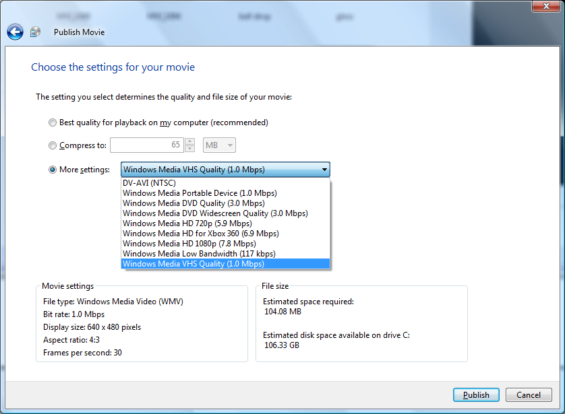Click the setting description sentence about quality
Screen dimensions: 565x414
tap(164, 97)
